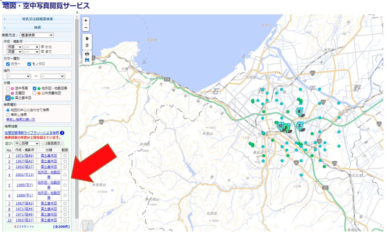
Task: Print the map using printer icon
Action: (x=87, y=54)
